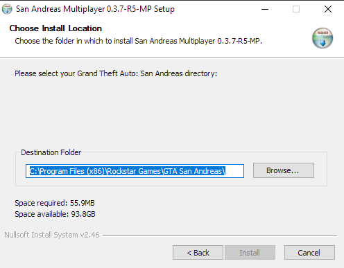This screenshot has width=344, height=268.
Task: Click the NSIS installer logo in the header
Action: click(322, 38)
